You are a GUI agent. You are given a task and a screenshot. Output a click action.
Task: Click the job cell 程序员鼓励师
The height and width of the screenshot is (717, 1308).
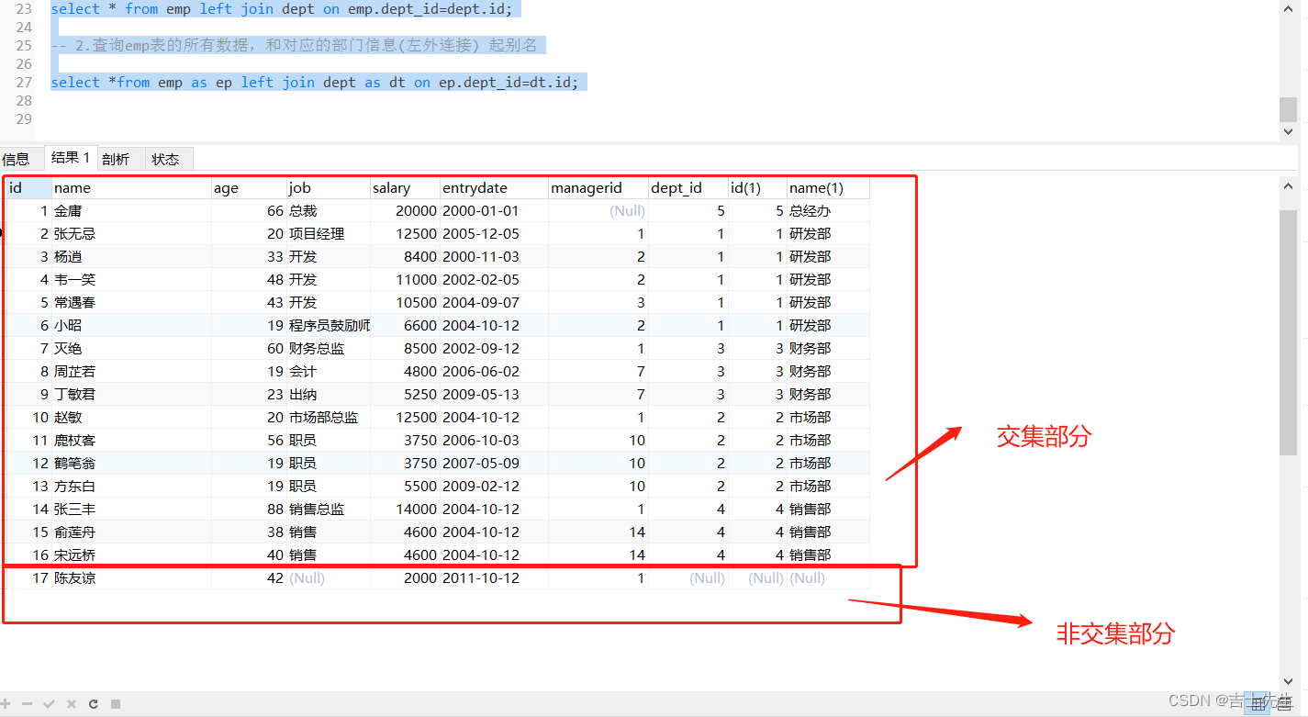point(329,325)
